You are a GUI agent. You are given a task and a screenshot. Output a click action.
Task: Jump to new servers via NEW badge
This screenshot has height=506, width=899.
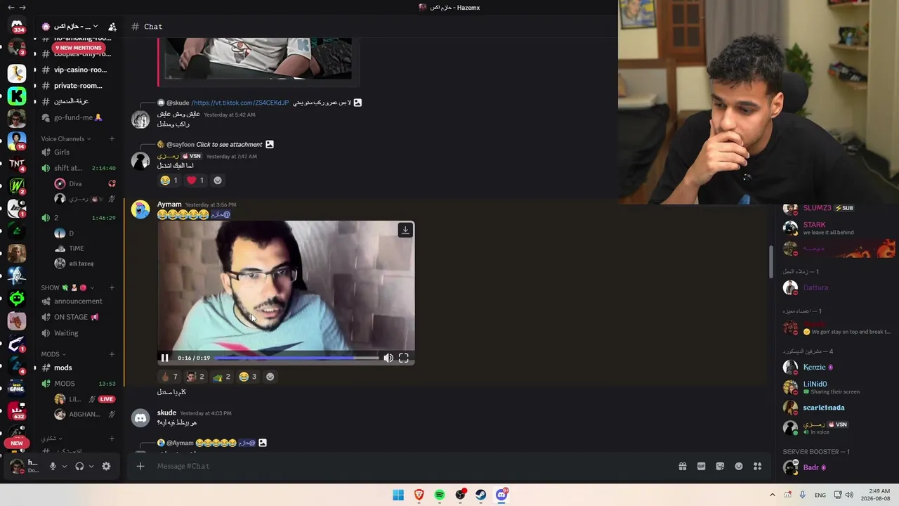coord(17,443)
